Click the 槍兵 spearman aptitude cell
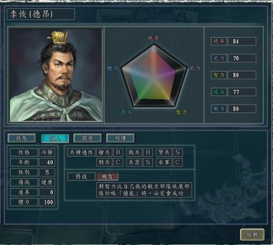Screen dimensions: 273x245 pos(104,152)
